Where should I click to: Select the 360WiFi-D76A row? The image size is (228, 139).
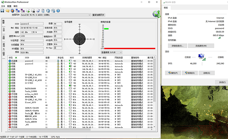pos(81,119)
